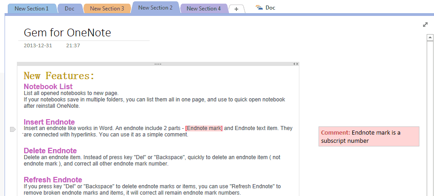The image size is (434, 196).
Task: Click the New Section 2 tab
Action: [x=155, y=7]
